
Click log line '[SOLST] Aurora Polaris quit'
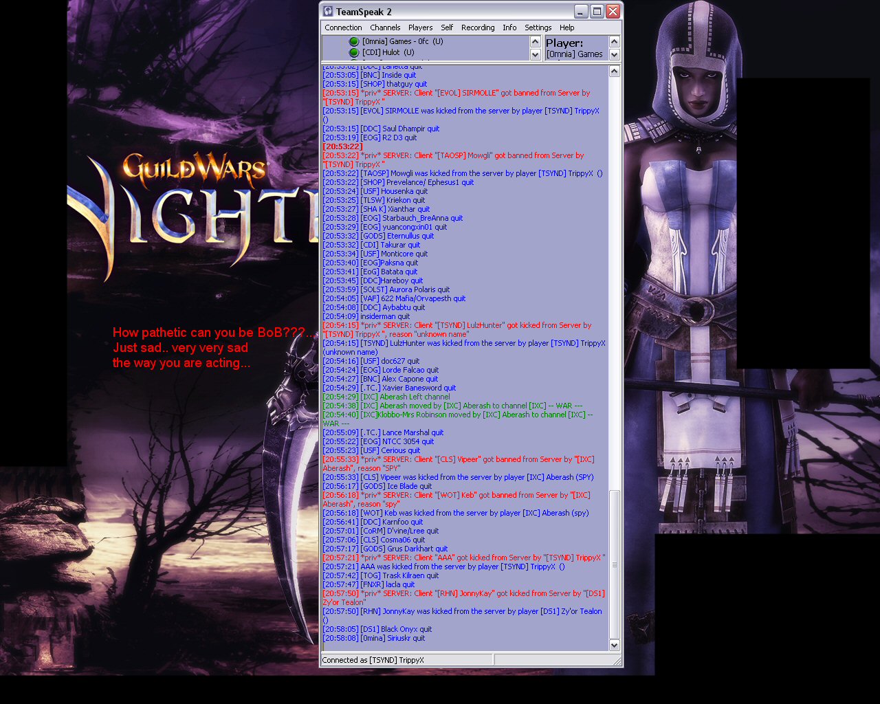pyautogui.click(x=386, y=289)
